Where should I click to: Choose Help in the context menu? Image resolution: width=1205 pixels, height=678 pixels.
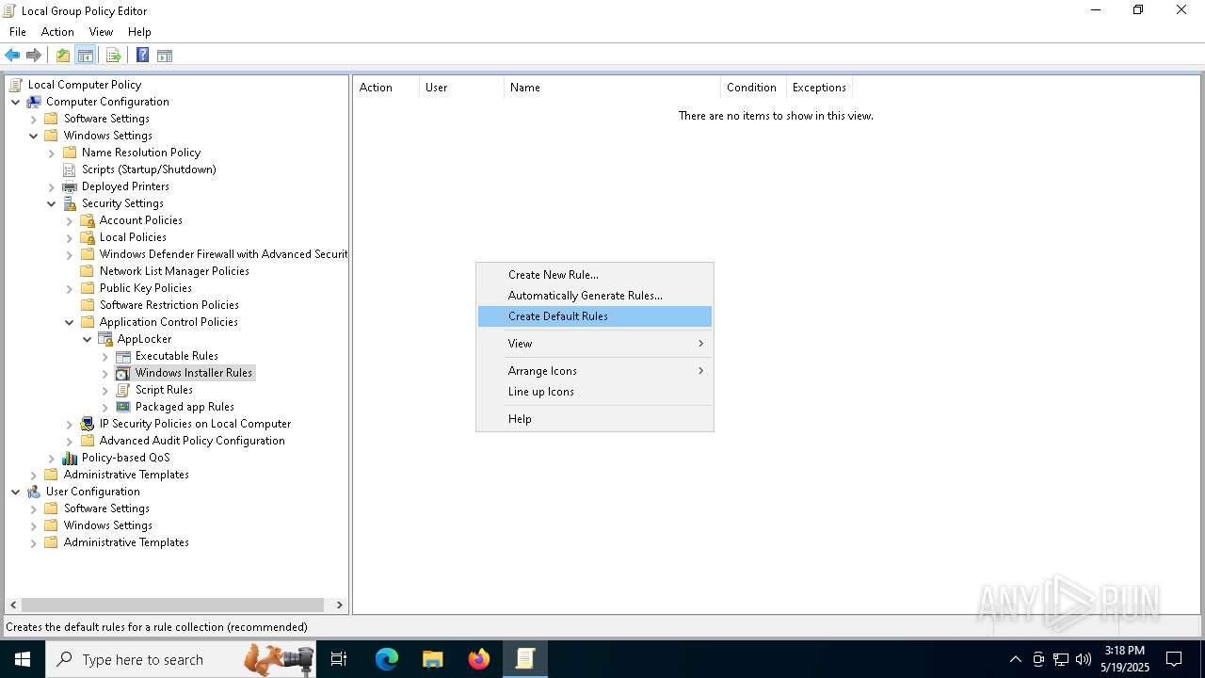click(x=595, y=419)
